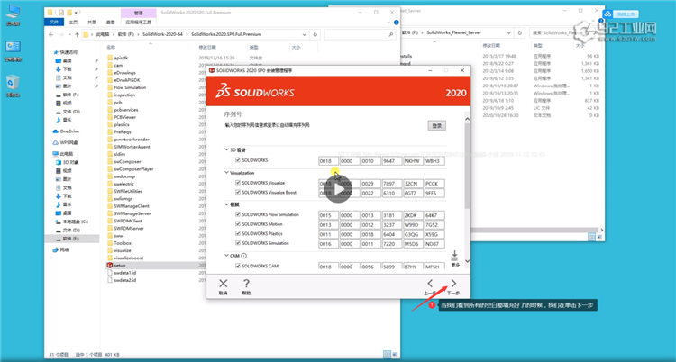Click the CAM info icon

[243, 256]
